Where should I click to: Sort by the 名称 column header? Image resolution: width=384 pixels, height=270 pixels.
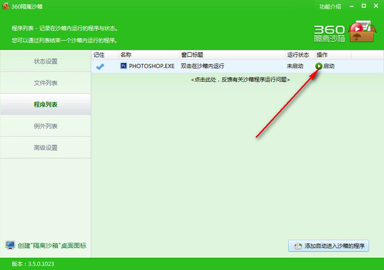coord(126,55)
